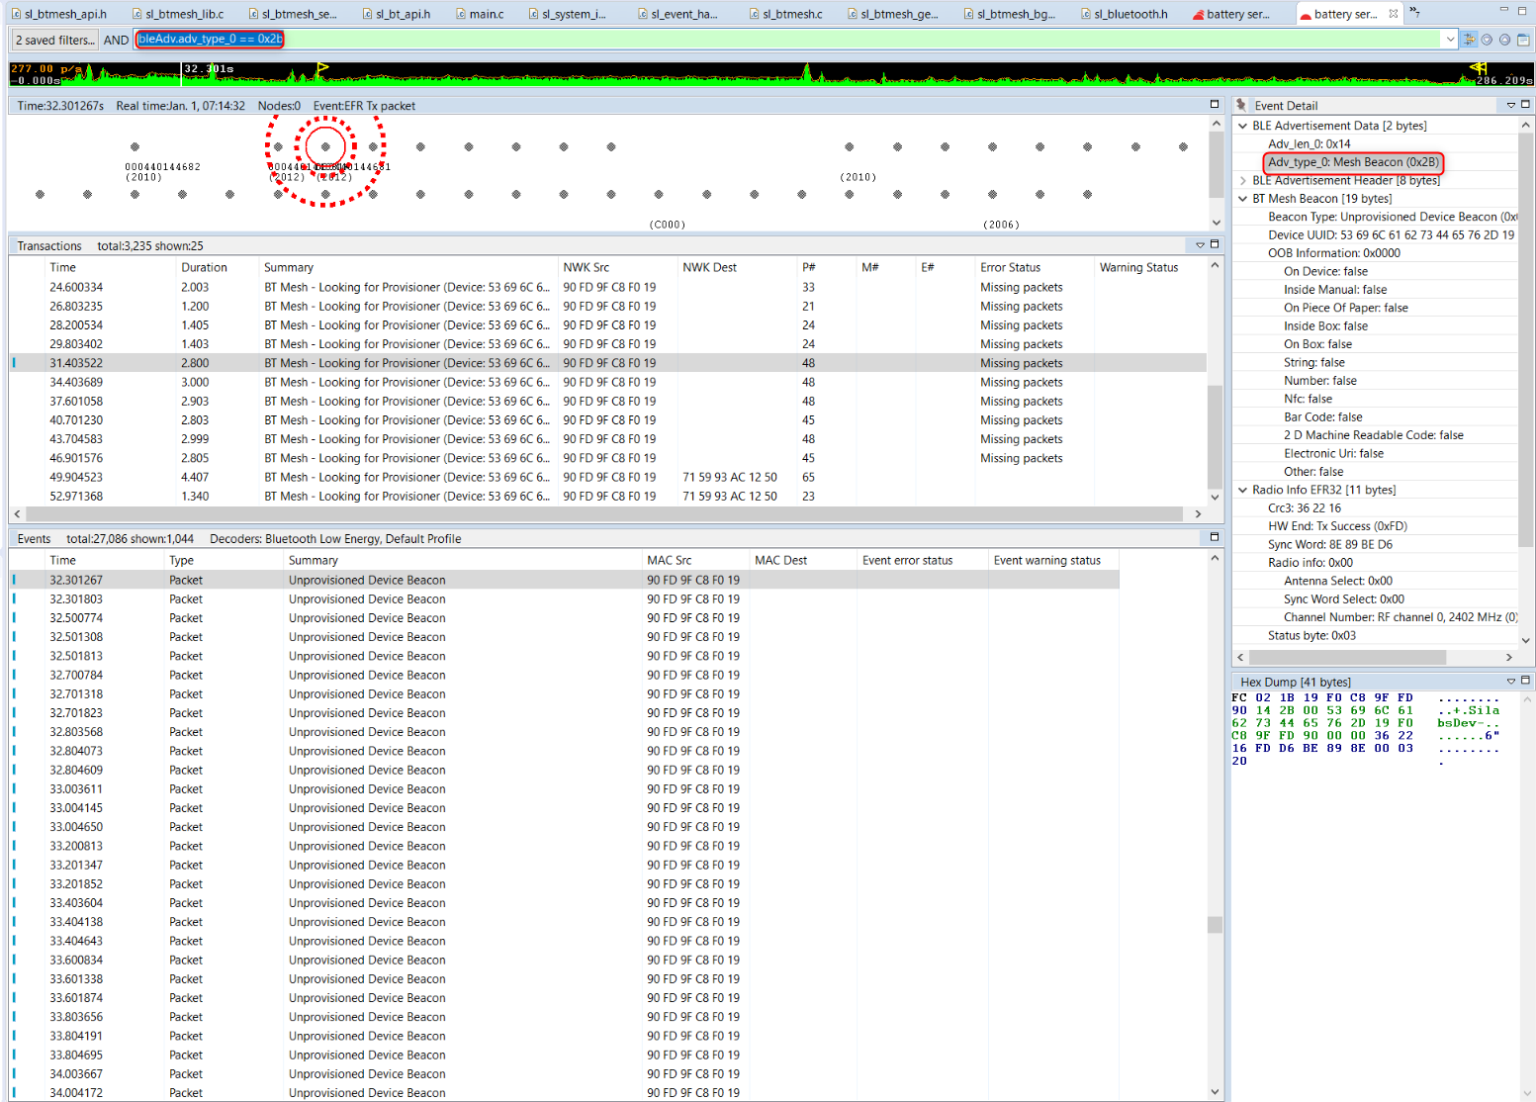Expand the BLE Advertisement Header node
This screenshot has width=1536, height=1102.
pos(1243,180)
